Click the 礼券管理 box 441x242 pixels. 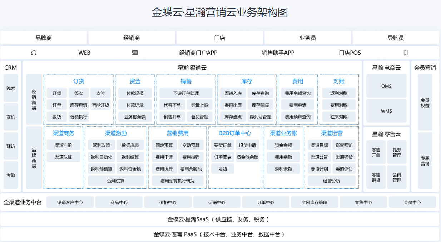click(397, 152)
